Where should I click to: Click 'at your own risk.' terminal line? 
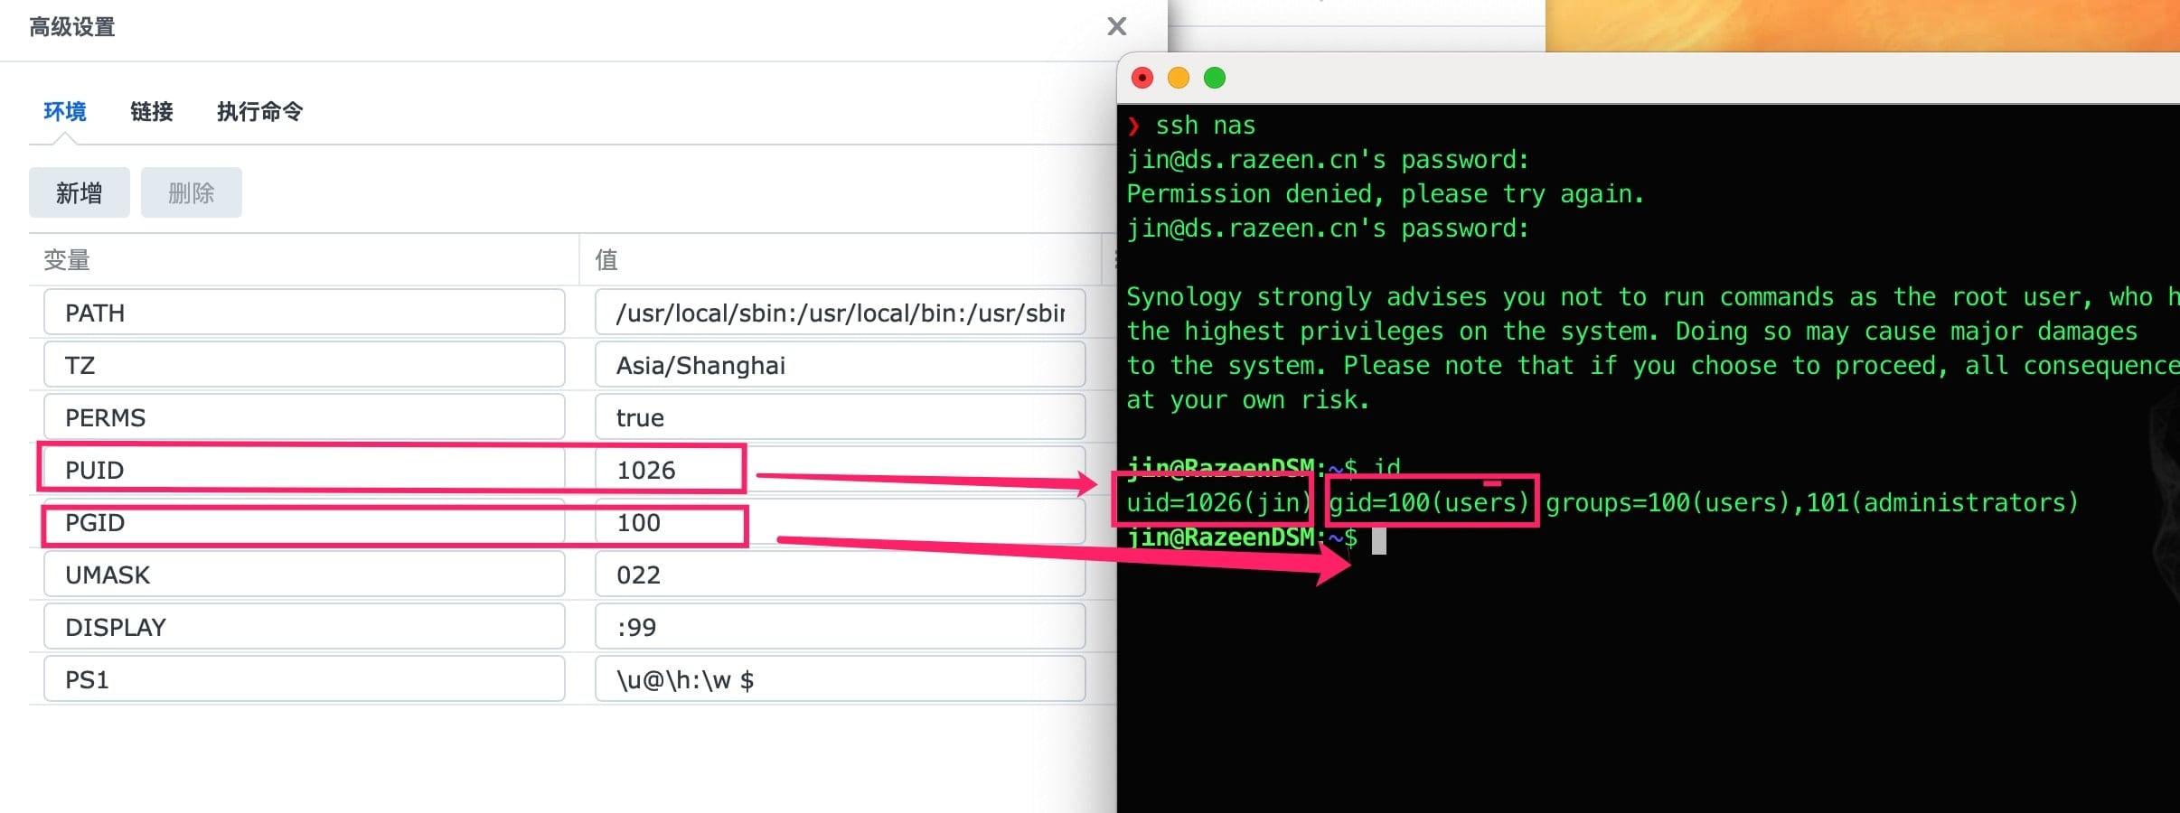tap(1248, 400)
